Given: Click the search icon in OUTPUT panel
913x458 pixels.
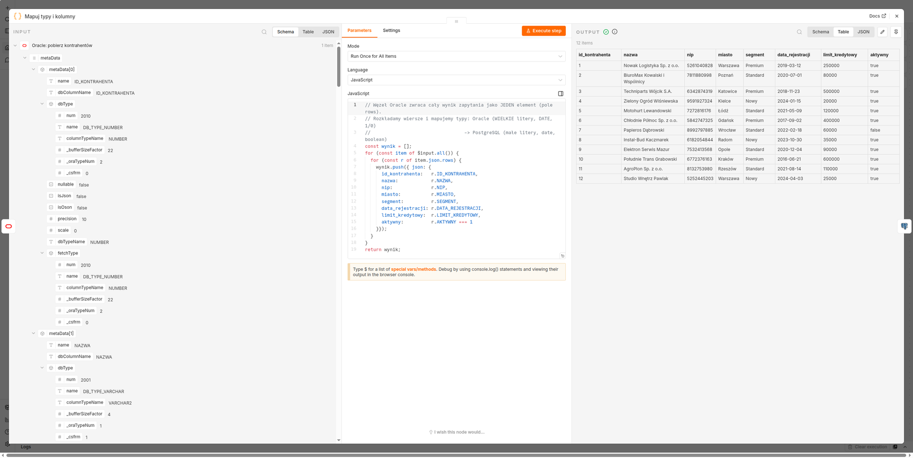Looking at the screenshot, I should [799, 32].
